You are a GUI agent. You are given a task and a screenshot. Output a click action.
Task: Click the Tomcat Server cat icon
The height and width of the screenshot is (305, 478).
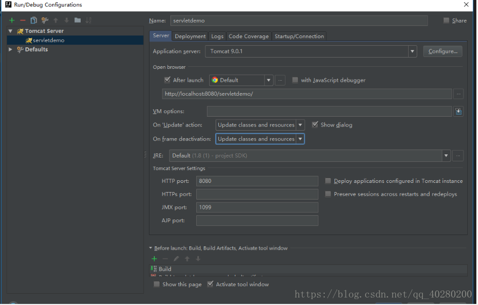click(x=20, y=31)
